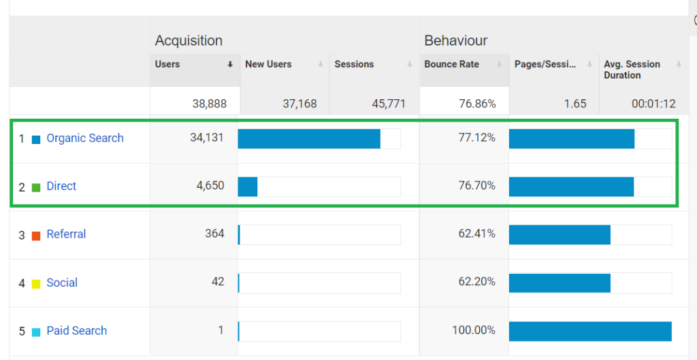Click the sort arrow beside Pages/Session
This screenshot has width=697, height=360.
pyautogui.click(x=589, y=65)
